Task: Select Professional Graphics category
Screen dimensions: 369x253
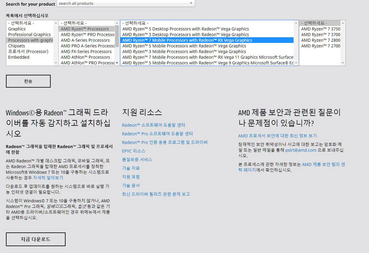Action: tap(30, 35)
